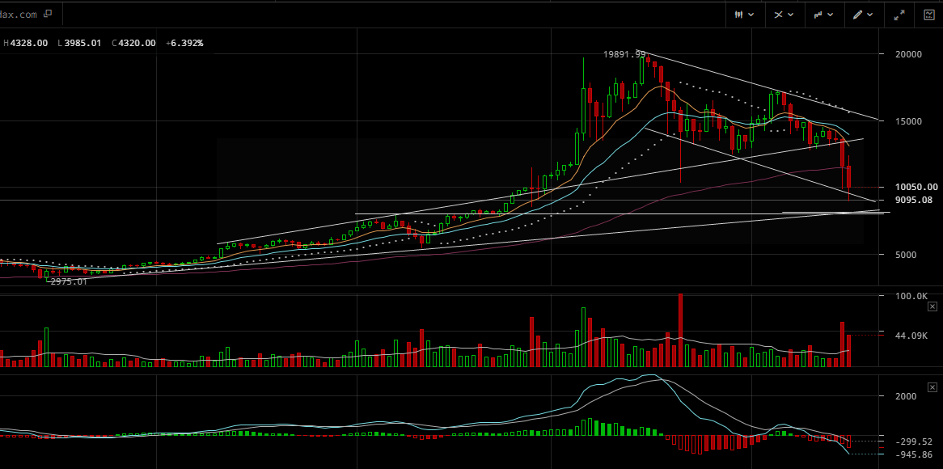The height and width of the screenshot is (469, 943).
Task: Open the chart type dropdown arrow
Action: [x=751, y=15]
